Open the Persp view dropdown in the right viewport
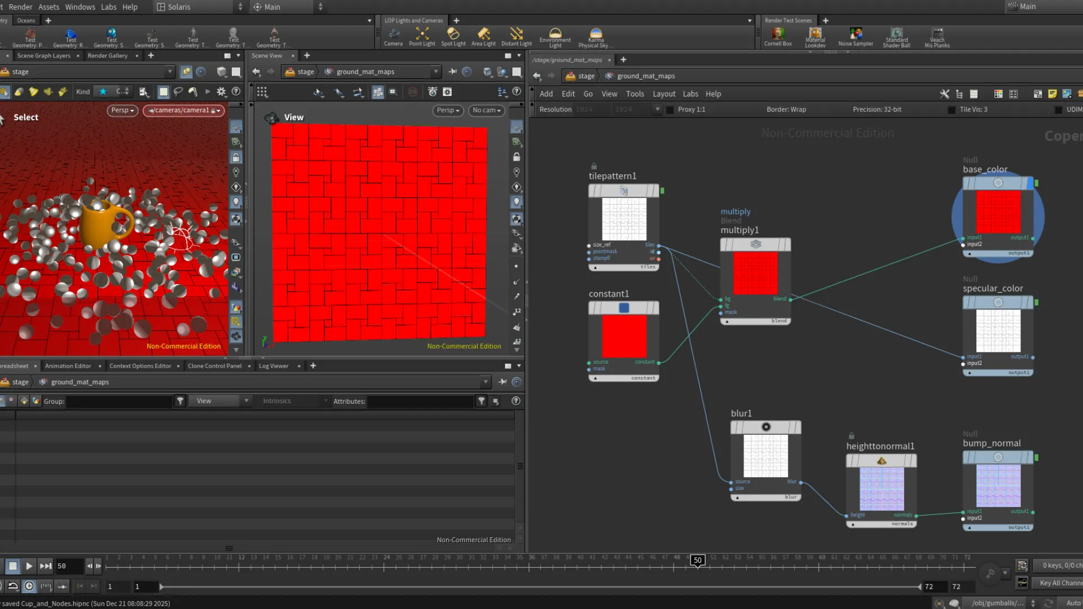The width and height of the screenshot is (1083, 609). (x=447, y=111)
